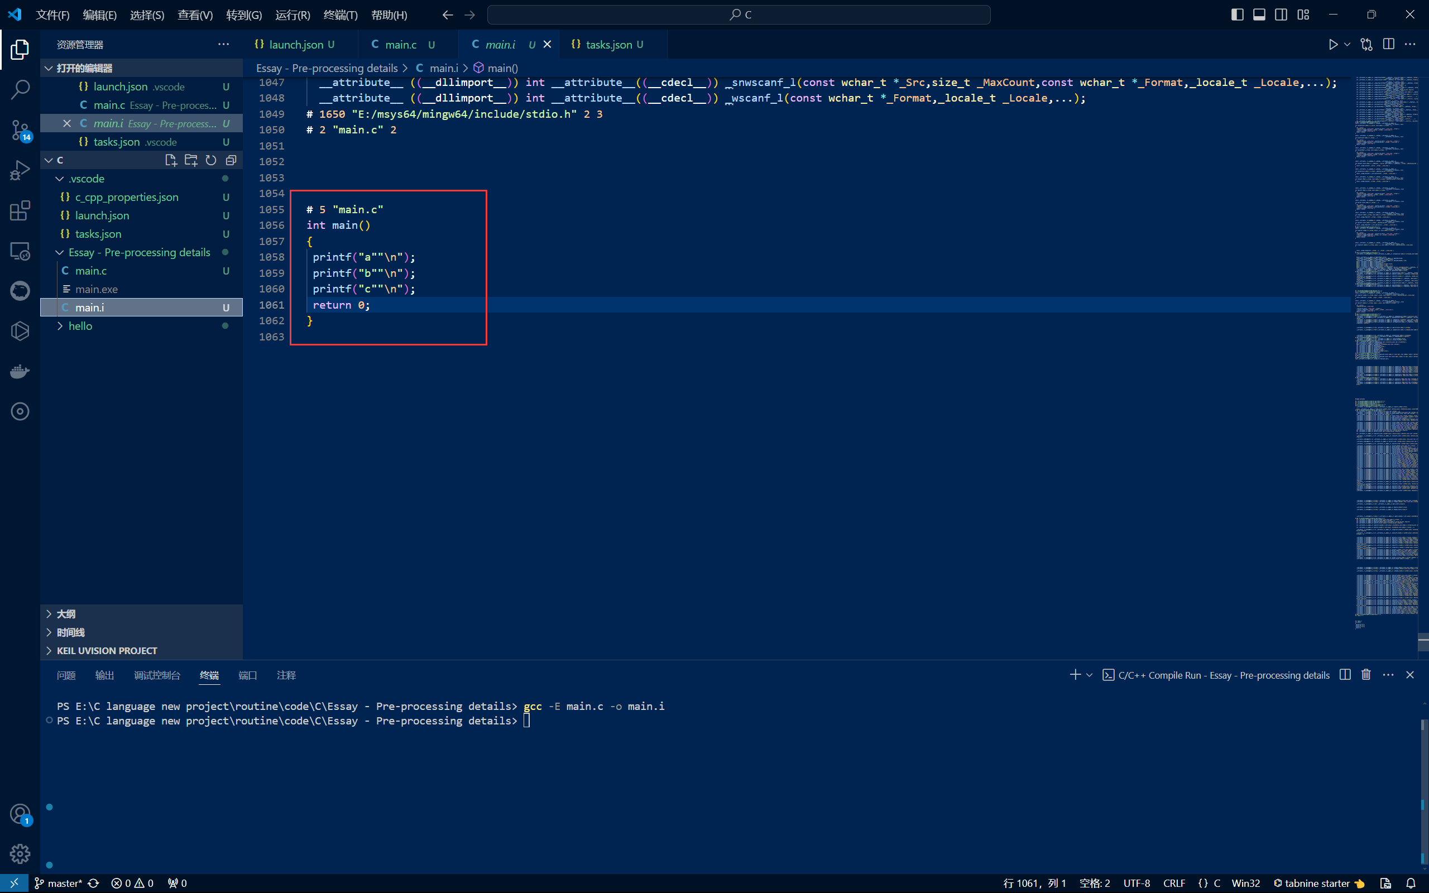
Task: Open the Accounts icon with badge
Action: point(20,814)
